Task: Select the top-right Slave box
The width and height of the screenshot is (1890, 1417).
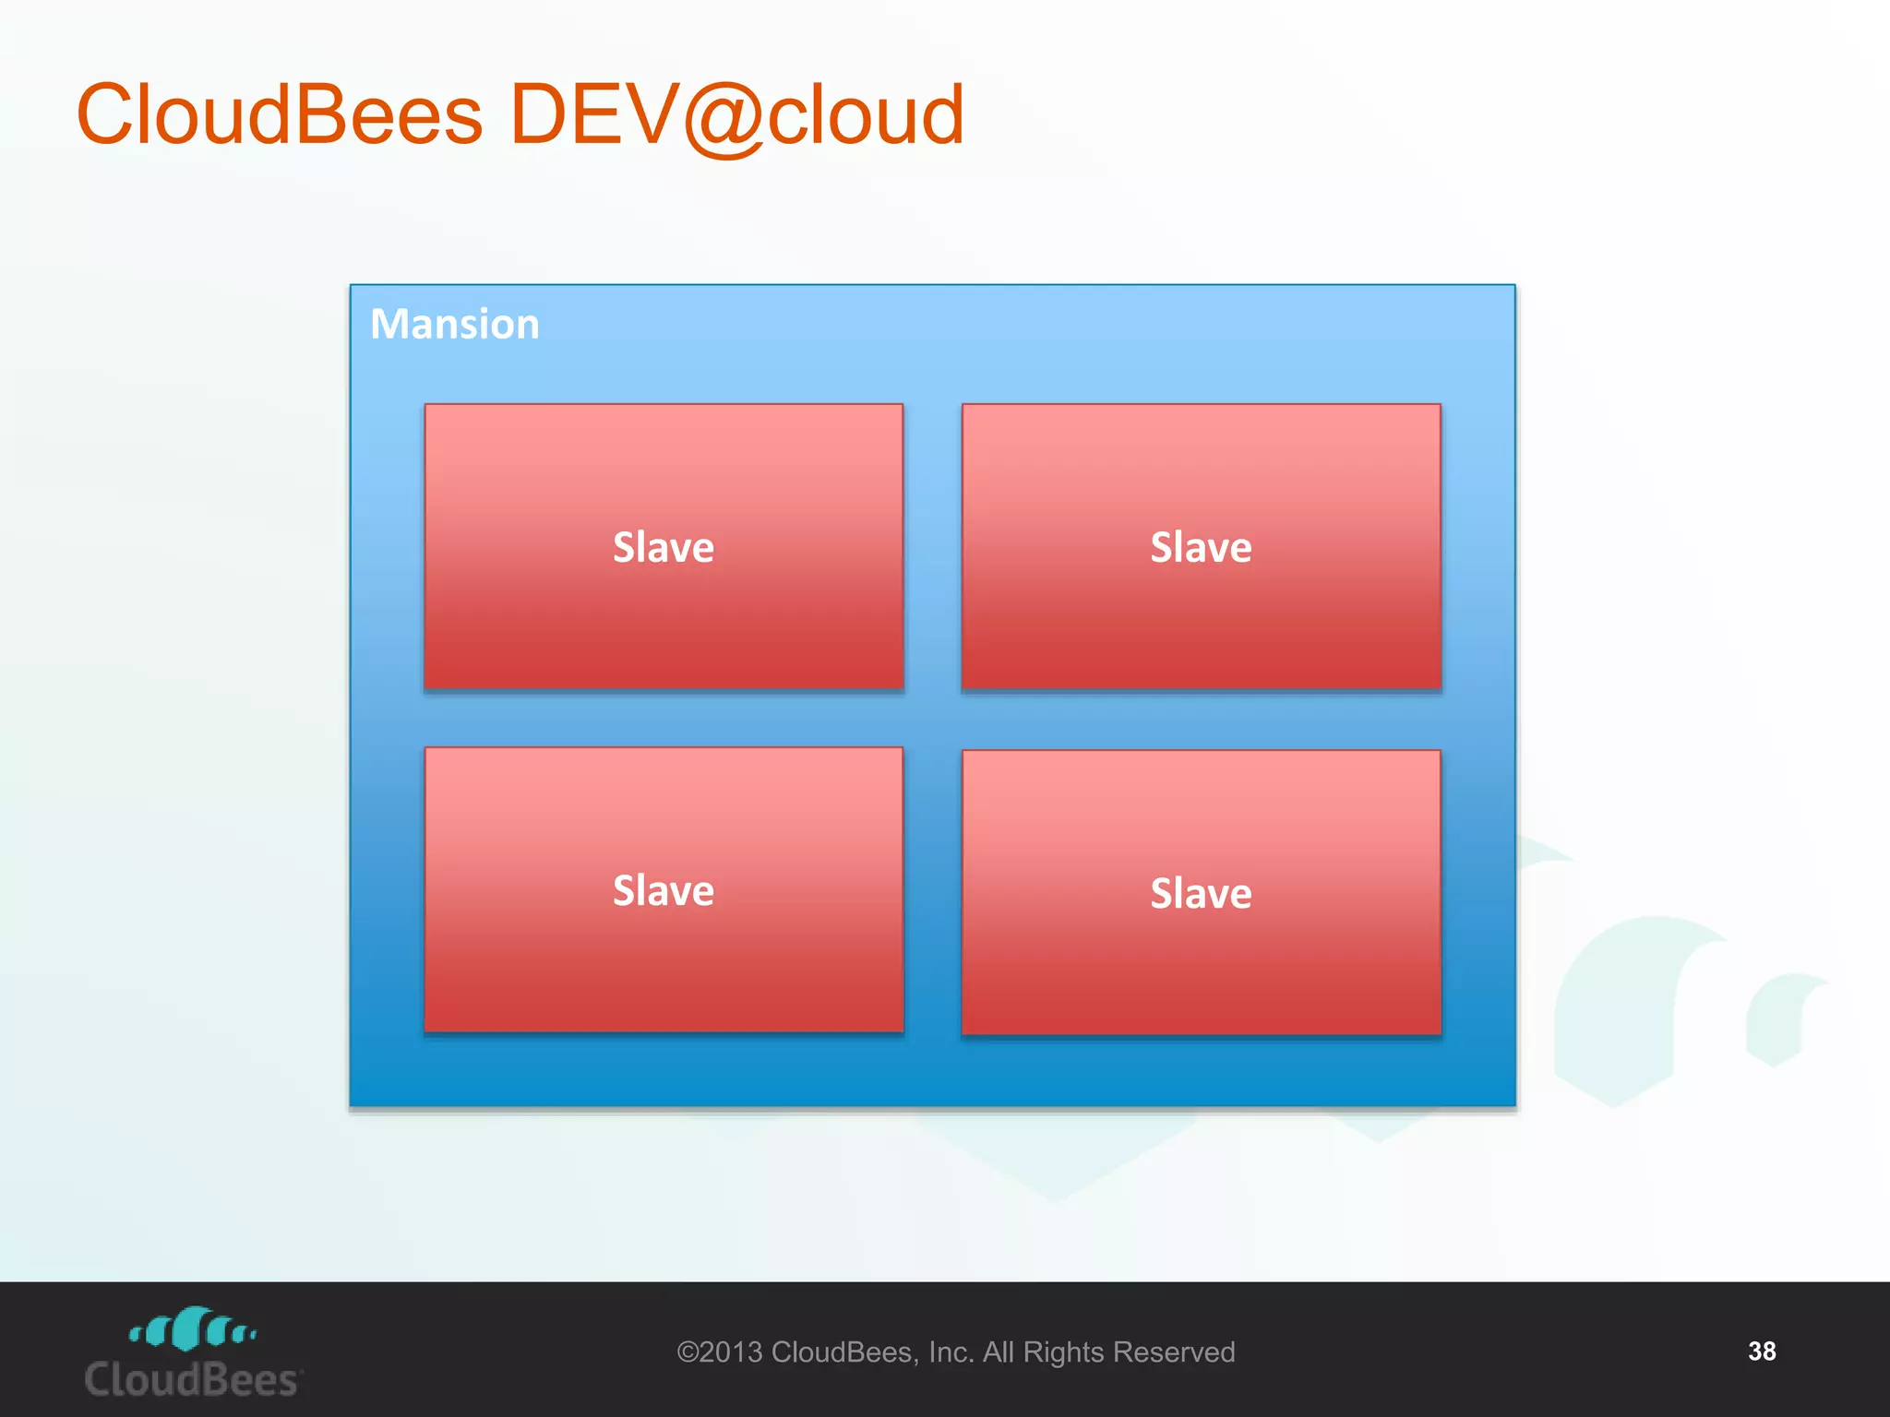Action: click(1201, 546)
